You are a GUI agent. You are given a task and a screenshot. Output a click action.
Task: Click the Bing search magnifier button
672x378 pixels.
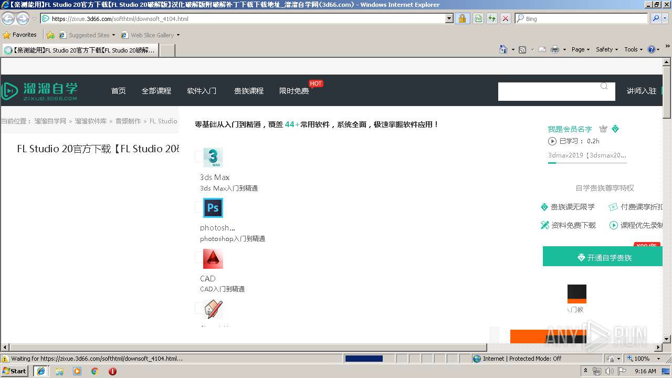pyautogui.click(x=656, y=18)
